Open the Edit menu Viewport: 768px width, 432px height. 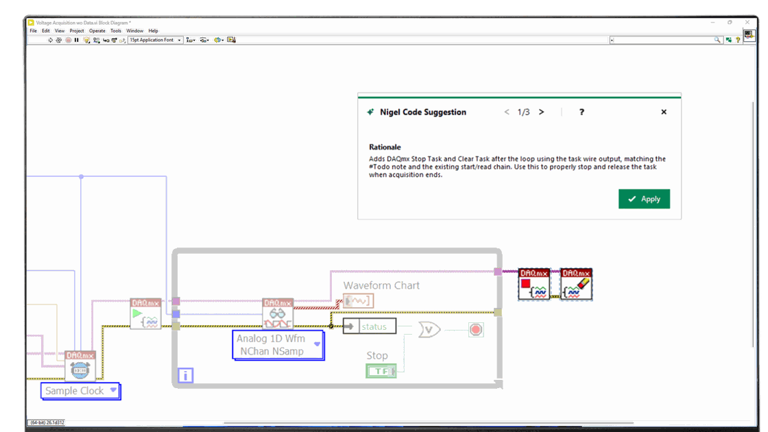45,31
